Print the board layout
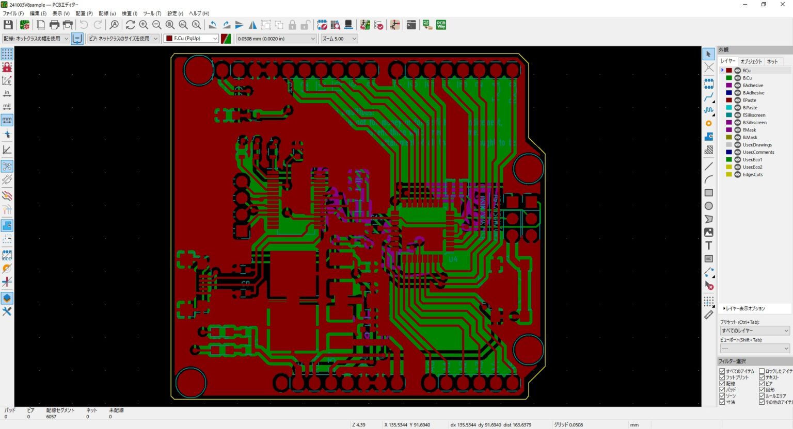 point(54,24)
